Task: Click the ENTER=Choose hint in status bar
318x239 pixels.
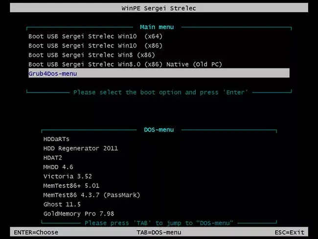Action: pyautogui.click(x=36, y=232)
